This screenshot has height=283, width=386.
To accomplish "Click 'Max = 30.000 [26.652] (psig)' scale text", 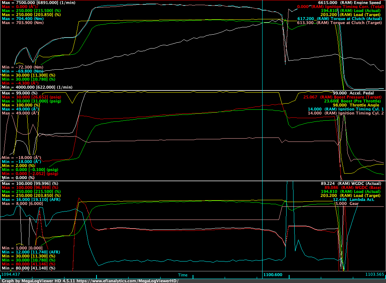I will [31, 97].
